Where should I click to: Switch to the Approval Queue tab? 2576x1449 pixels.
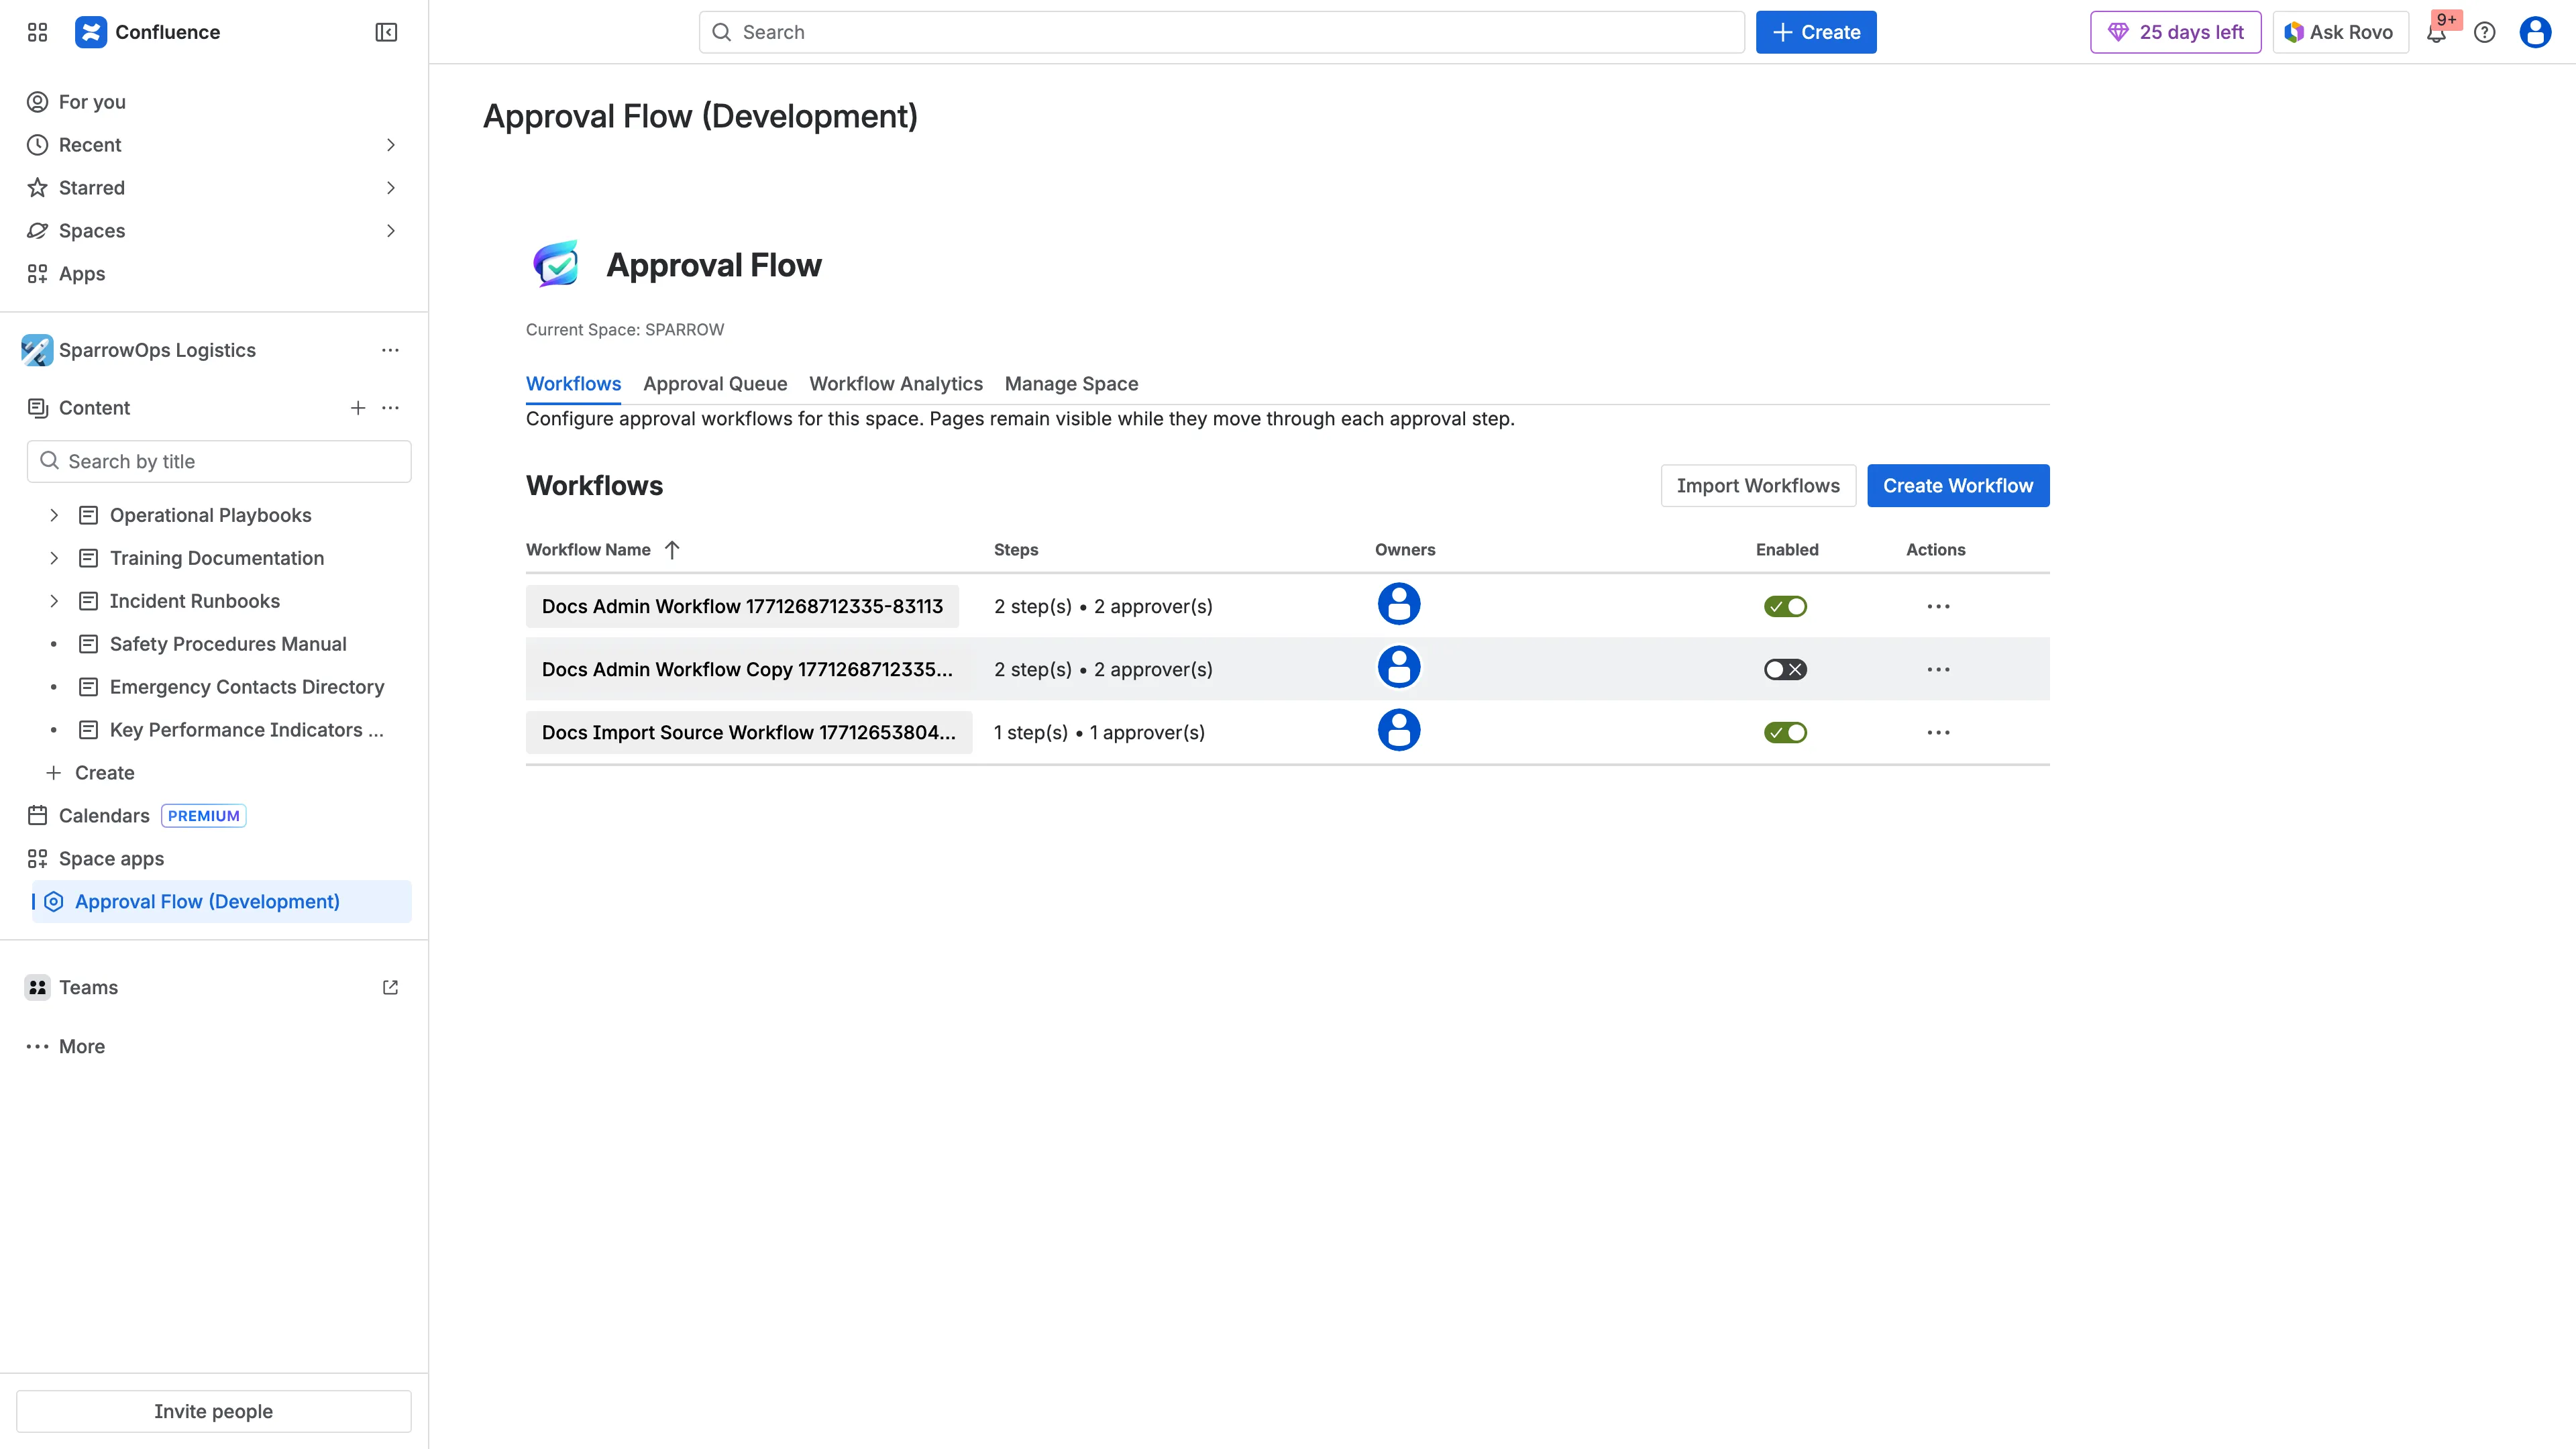point(715,384)
